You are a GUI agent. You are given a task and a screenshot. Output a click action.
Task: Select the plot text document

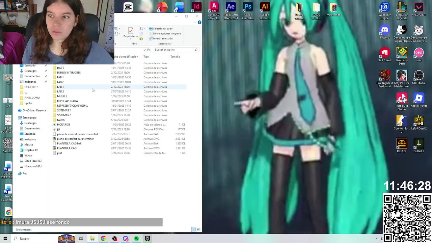(119, 153)
